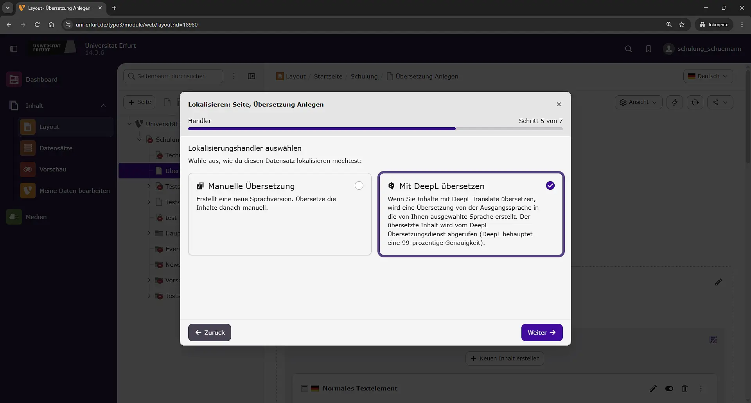751x403 pixels.
Task: Collapse the Universität tree node
Action: [x=129, y=124]
